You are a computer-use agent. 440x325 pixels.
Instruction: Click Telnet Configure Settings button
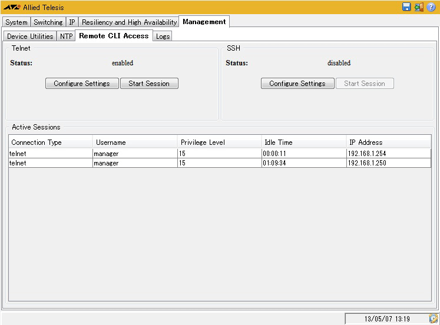click(x=82, y=84)
